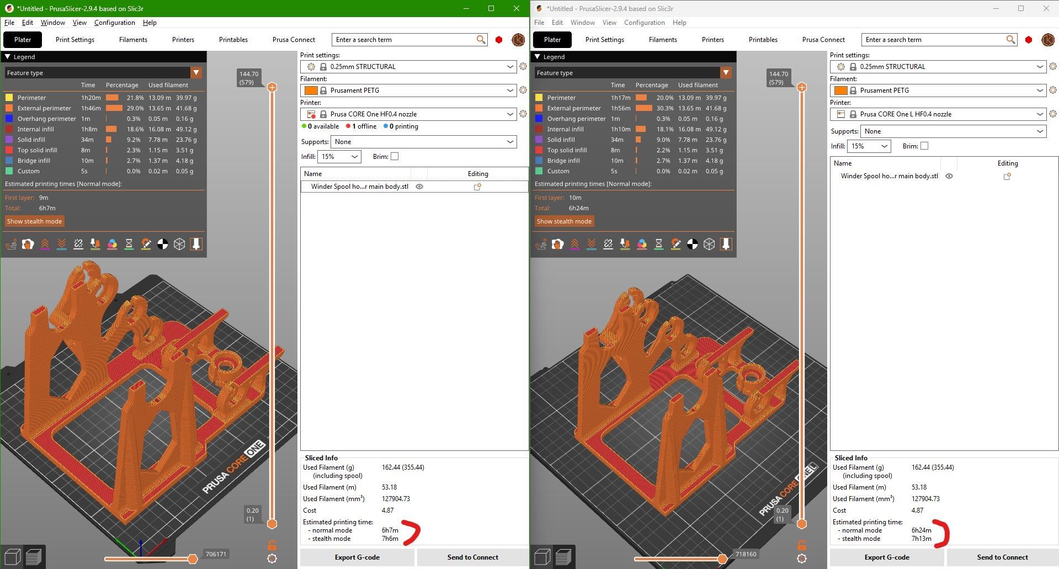Toggle Retractions display in left window

tap(45, 244)
